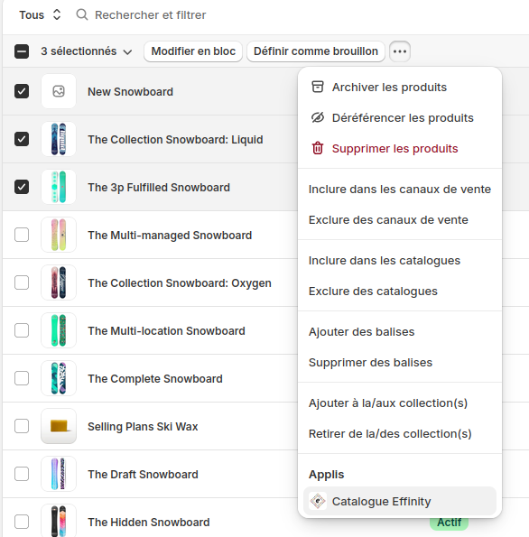Open the three-dots more actions button
The image size is (529, 537).
[400, 51]
